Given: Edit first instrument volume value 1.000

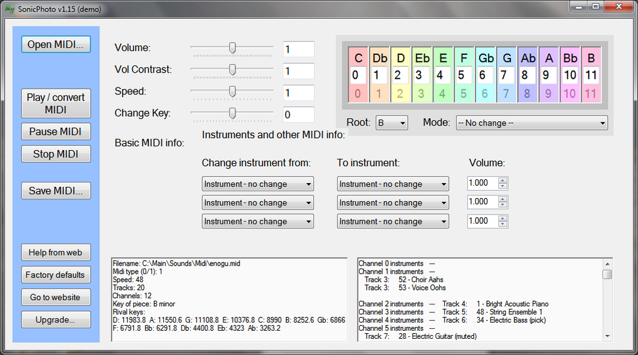Looking at the screenshot, I should 483,183.
